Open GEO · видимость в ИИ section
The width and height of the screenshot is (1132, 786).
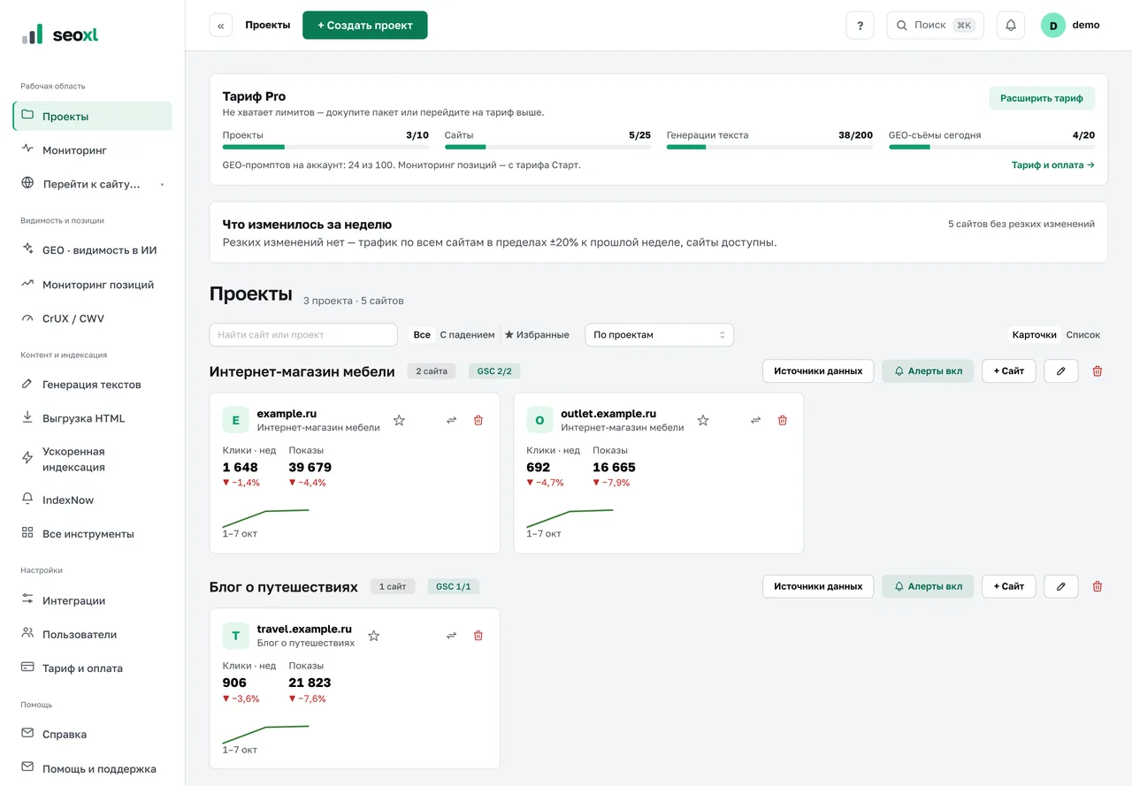[x=92, y=250]
